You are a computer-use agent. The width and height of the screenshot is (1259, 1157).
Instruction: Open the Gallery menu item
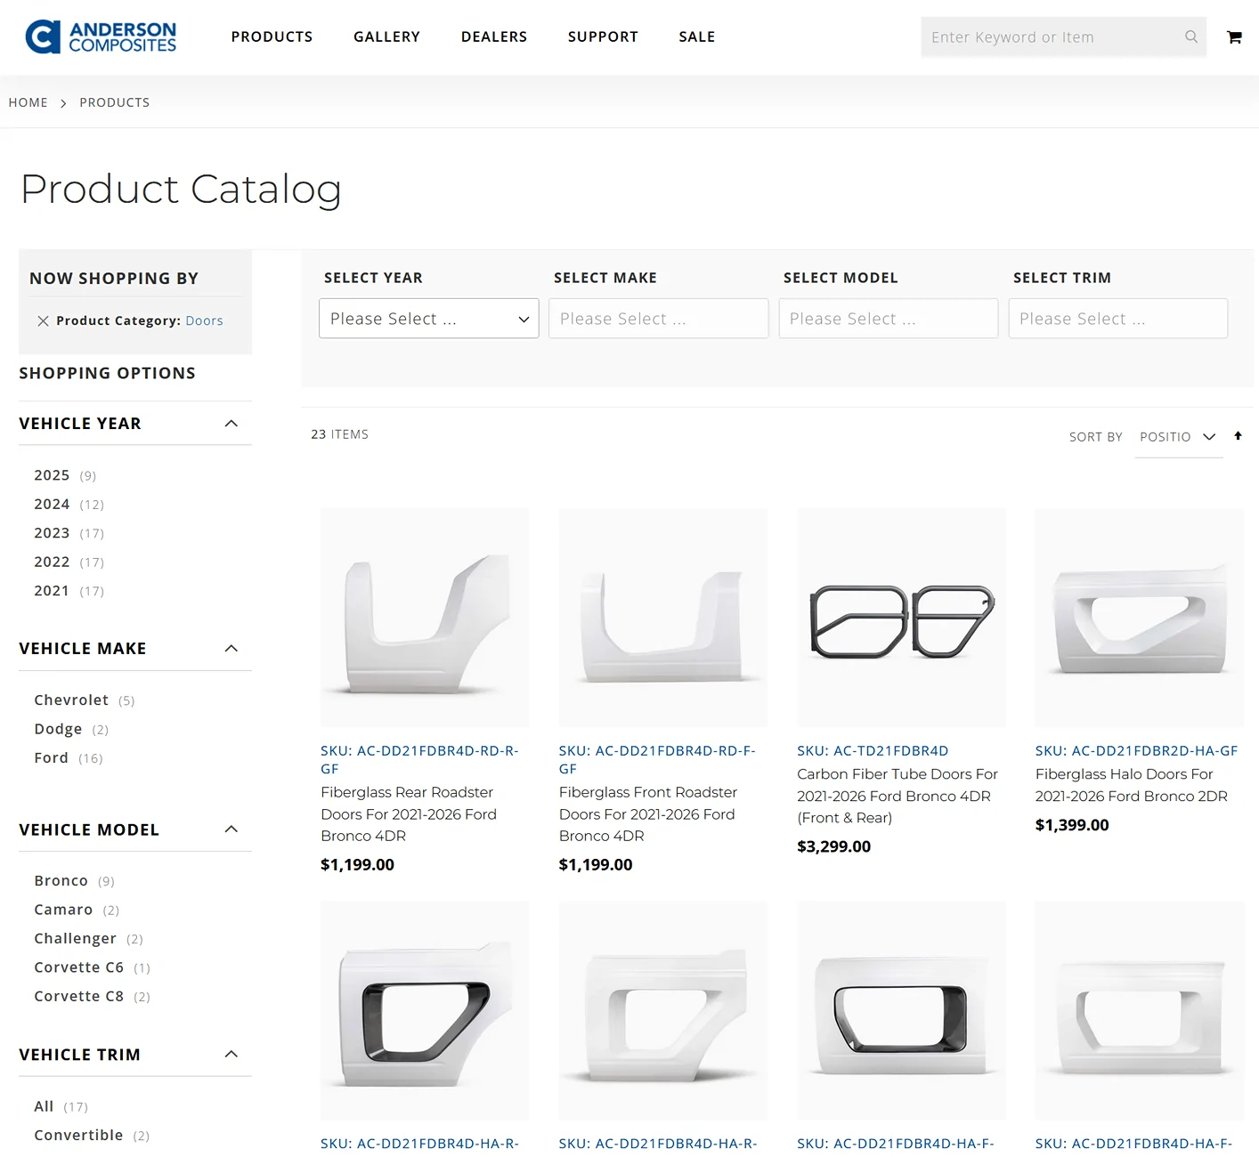tap(386, 37)
